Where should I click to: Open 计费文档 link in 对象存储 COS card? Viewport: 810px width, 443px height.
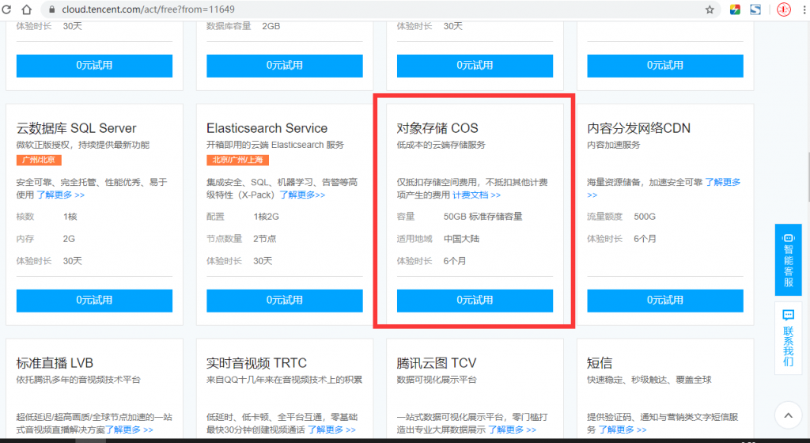tap(477, 195)
